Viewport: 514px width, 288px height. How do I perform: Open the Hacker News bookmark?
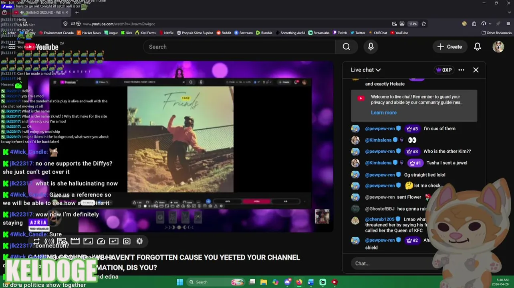tap(89, 33)
